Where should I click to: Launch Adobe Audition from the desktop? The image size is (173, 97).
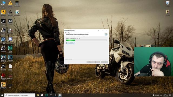pyautogui.click(x=10, y=50)
